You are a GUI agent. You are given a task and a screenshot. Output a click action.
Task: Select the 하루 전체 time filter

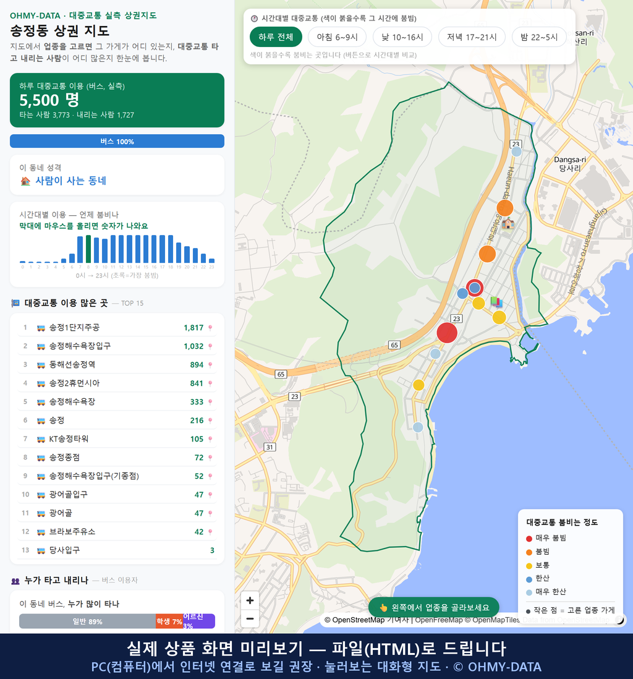coord(276,37)
